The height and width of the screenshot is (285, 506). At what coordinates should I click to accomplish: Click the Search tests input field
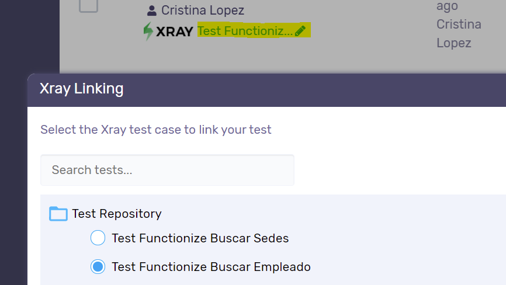click(167, 170)
